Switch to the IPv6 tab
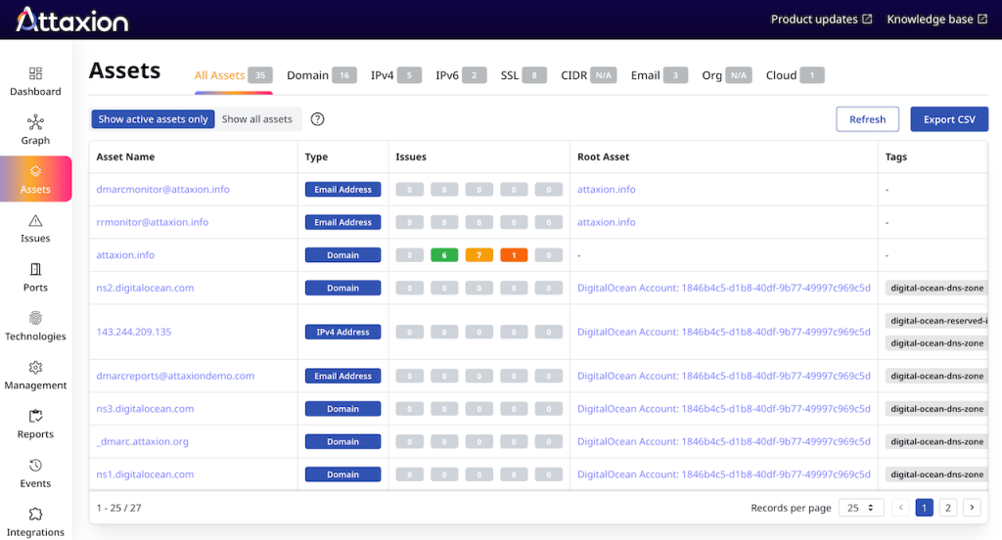Screen dimensions: 1002x540 coord(461,75)
